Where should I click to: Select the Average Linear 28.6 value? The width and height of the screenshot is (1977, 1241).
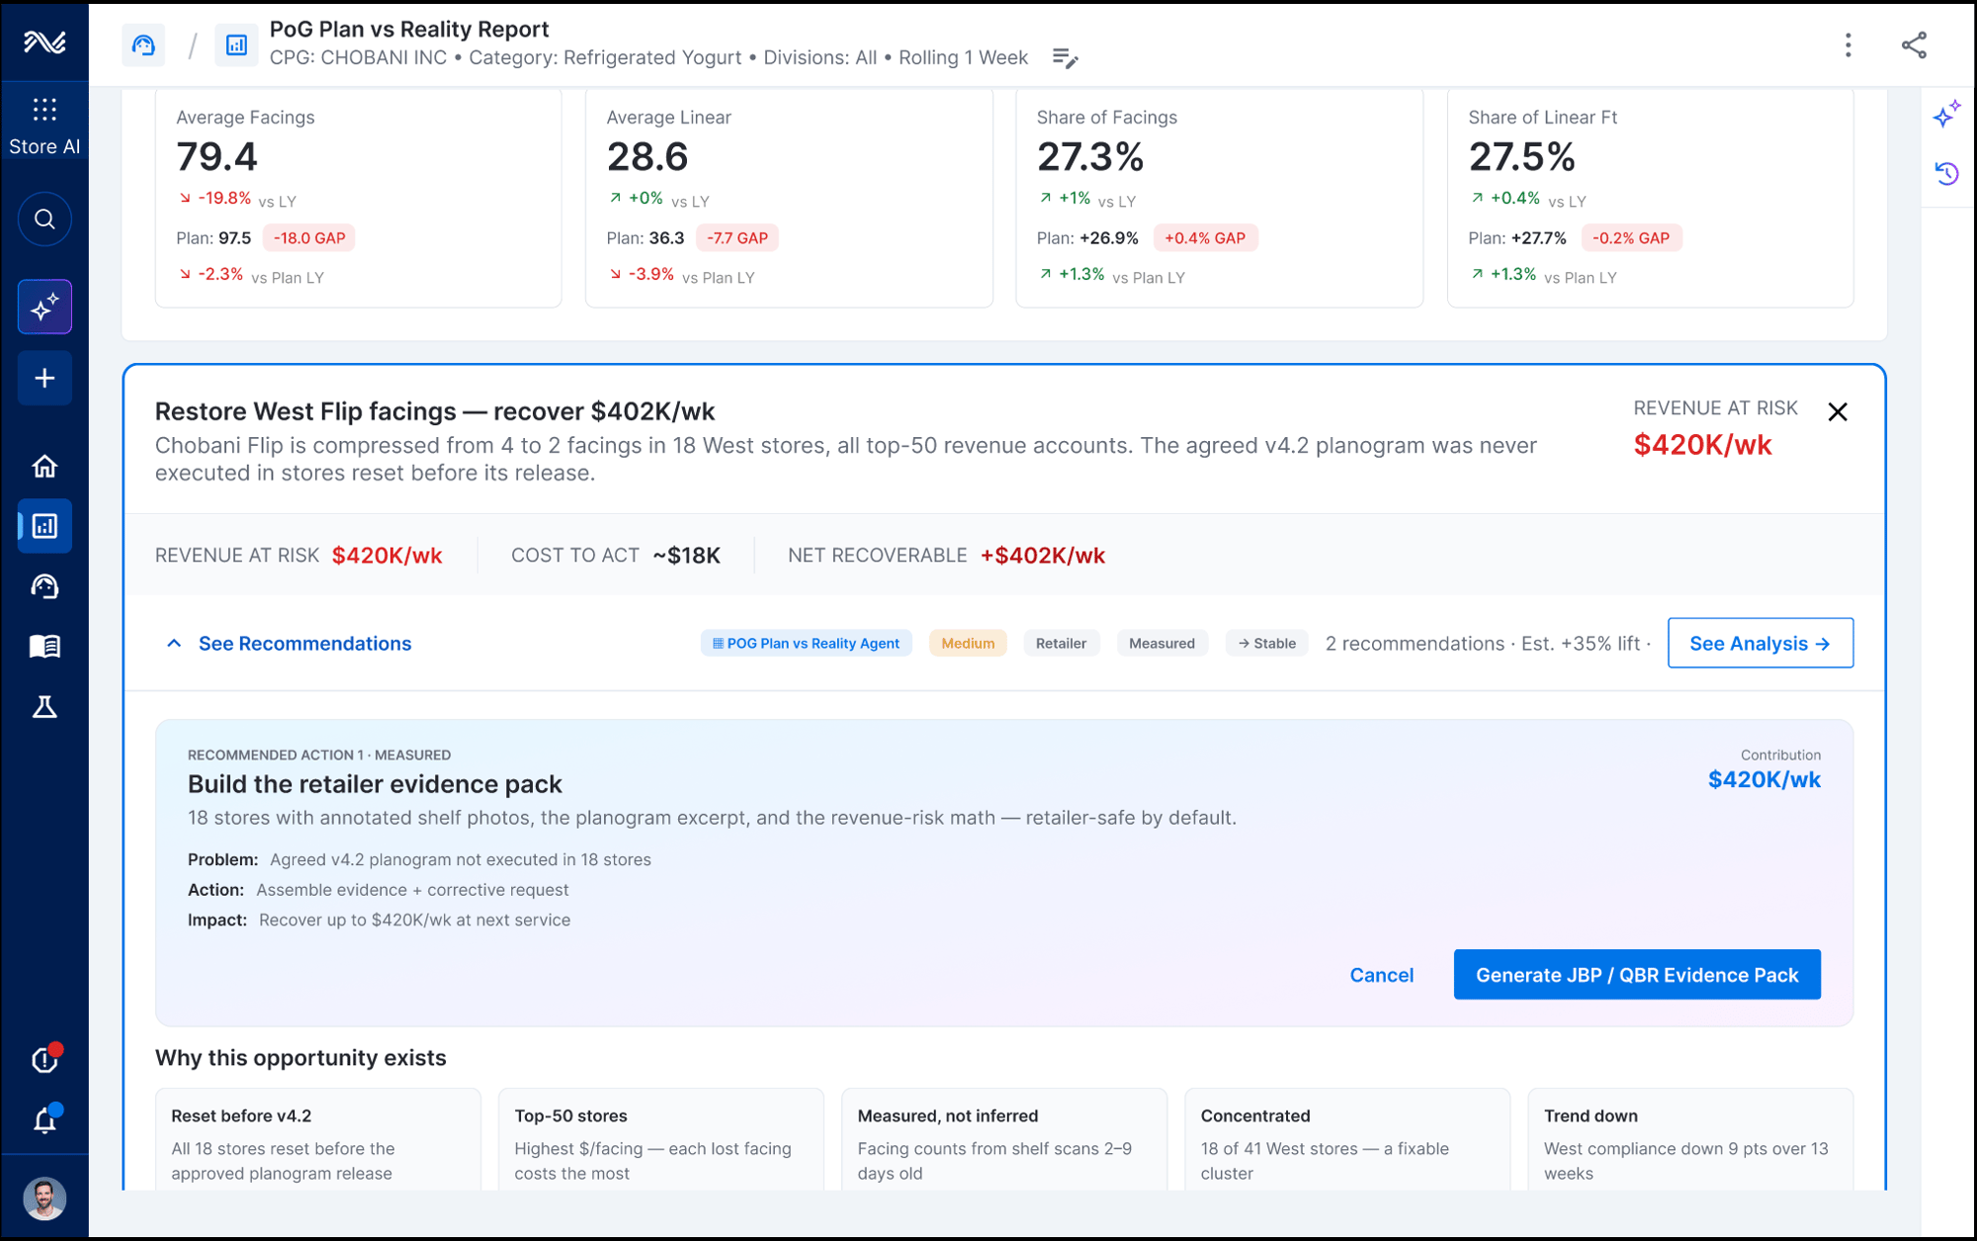tap(647, 156)
